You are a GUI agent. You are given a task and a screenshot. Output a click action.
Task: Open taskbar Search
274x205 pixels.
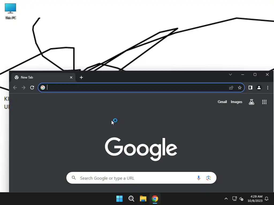131,199
